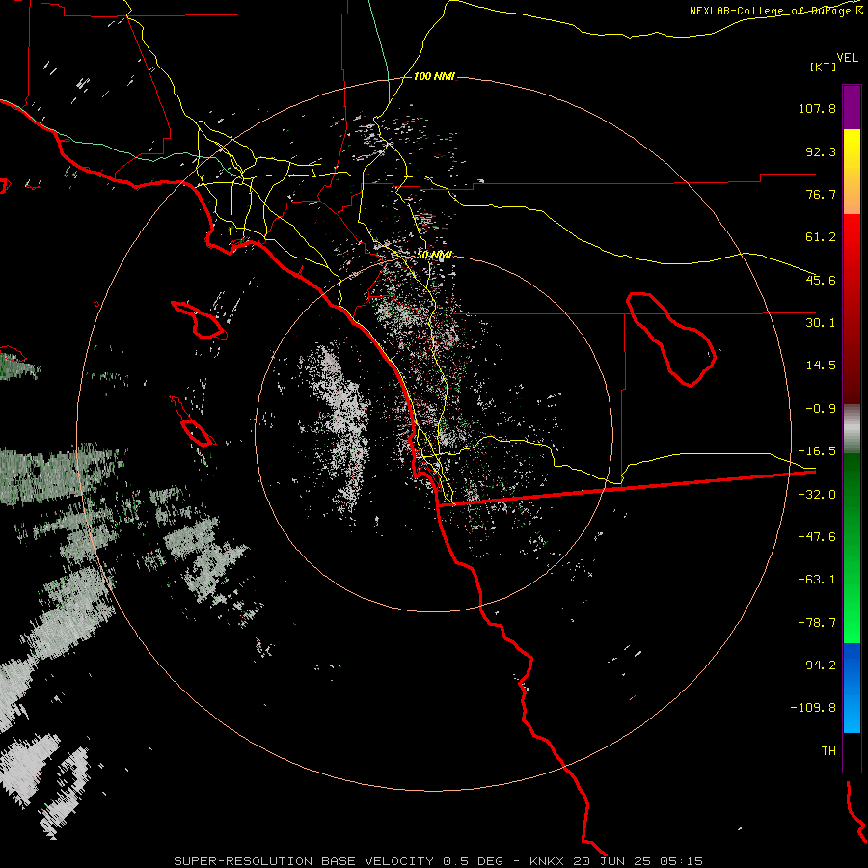The height and width of the screenshot is (868, 868).
Task: Click the -0.9 velocity scale value
Action: 821,409
